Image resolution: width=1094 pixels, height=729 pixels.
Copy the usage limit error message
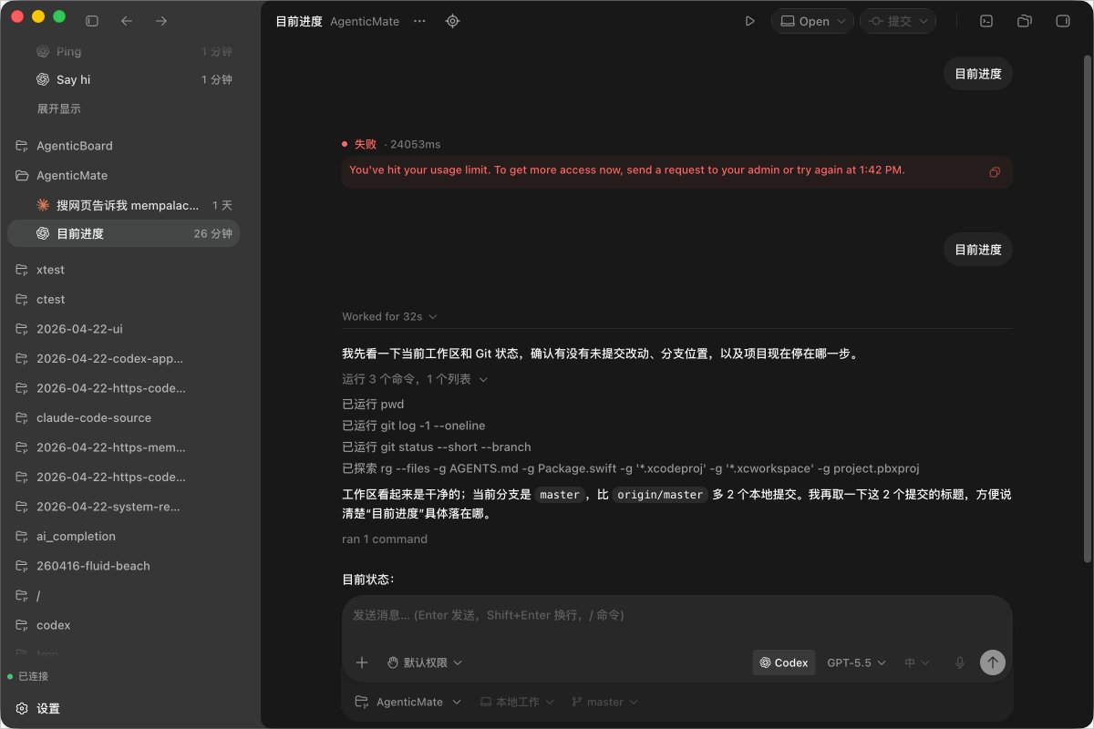click(x=995, y=172)
